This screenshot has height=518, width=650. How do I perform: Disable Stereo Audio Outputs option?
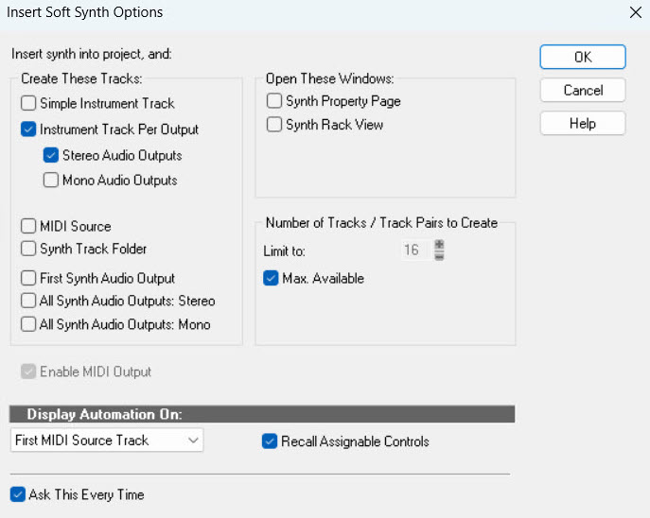[x=51, y=156]
